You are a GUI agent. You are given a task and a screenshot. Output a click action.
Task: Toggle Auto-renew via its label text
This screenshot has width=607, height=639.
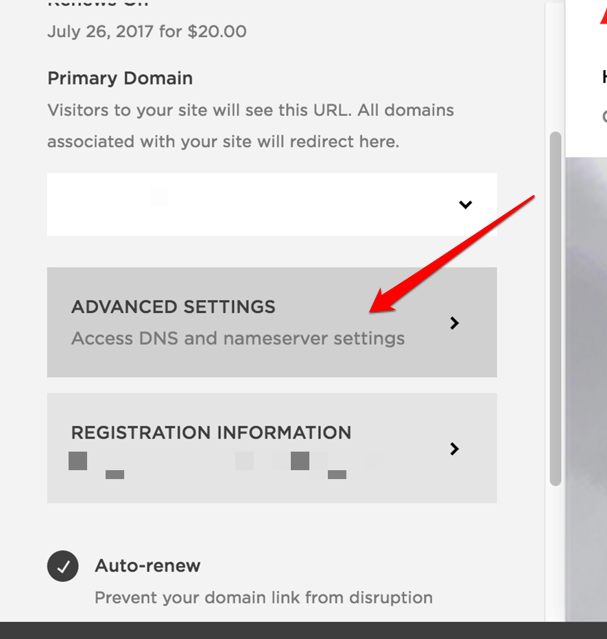[147, 566]
